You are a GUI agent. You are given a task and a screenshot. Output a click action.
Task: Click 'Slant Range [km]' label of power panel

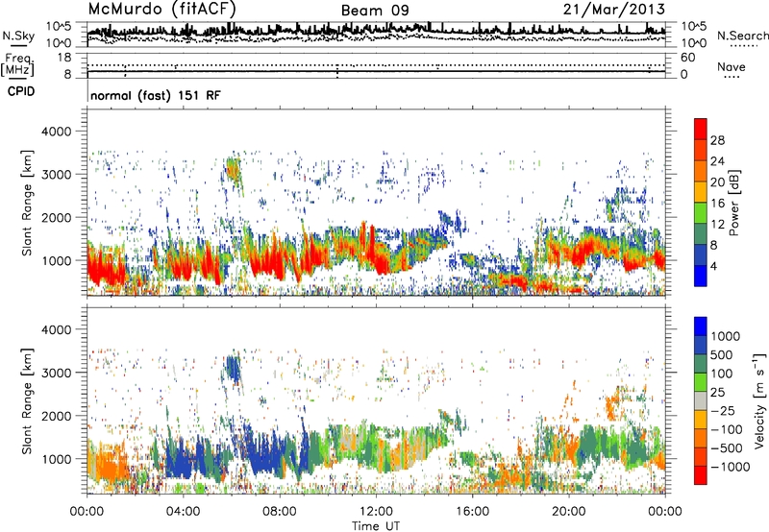[x=27, y=203]
